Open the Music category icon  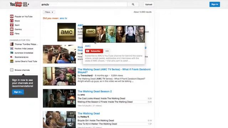(12, 21)
